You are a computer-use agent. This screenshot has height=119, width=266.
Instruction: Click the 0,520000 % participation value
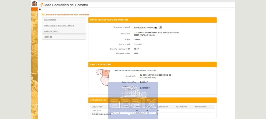click(145, 88)
